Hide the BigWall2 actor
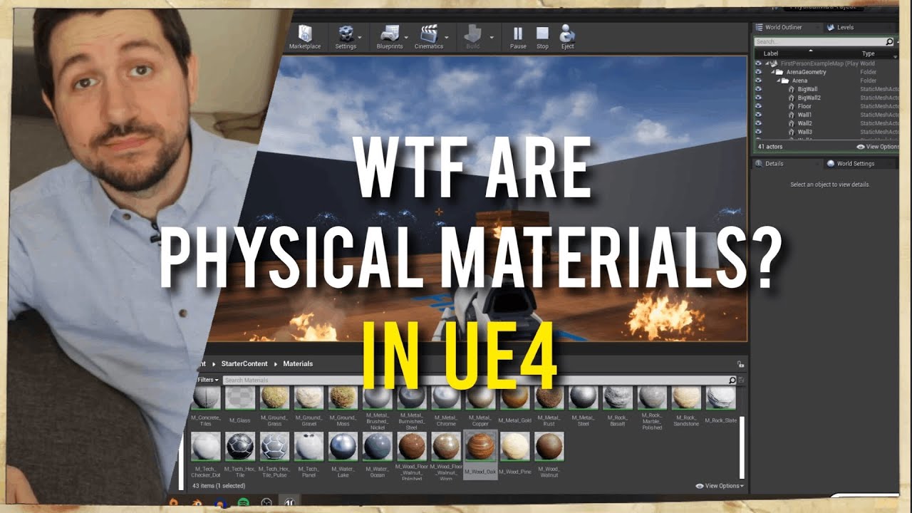912x513 pixels. [758, 98]
